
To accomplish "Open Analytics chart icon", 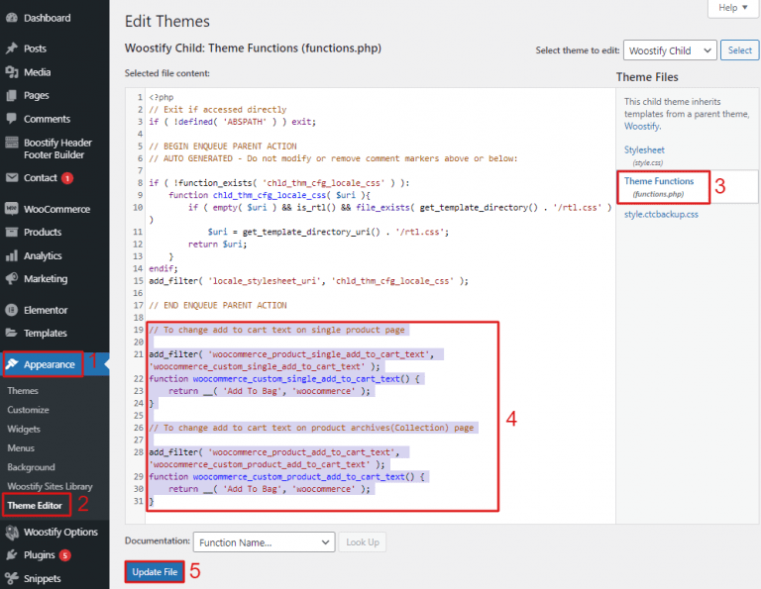I will (x=11, y=255).
